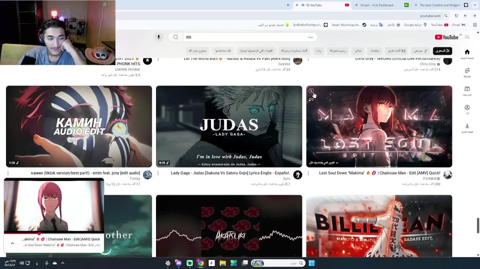Open the You account page icon
This screenshot has width=480, height=269.
click(467, 109)
